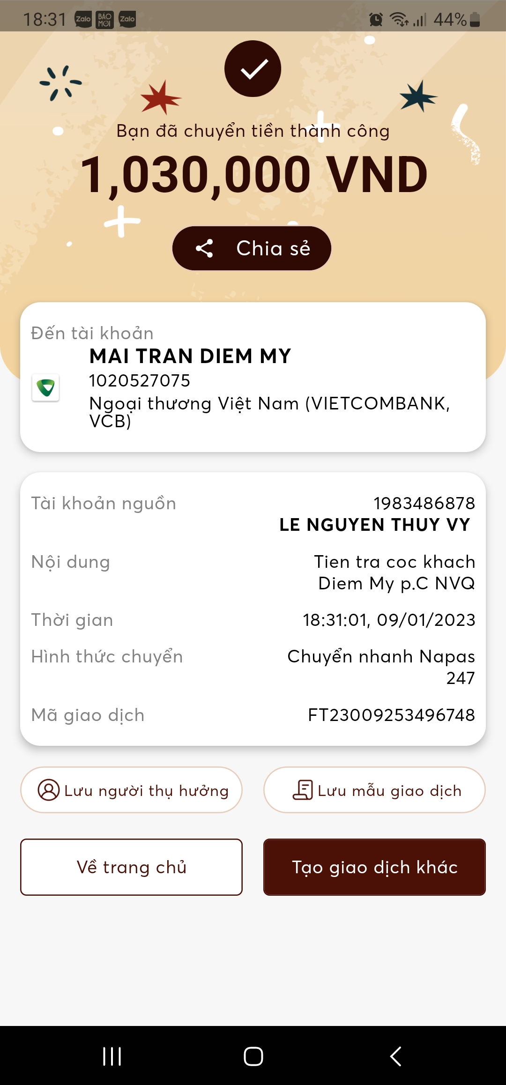Image resolution: width=506 pixels, height=1085 pixels.
Task: Tap recipient account number 1020527075
Action: (x=140, y=380)
